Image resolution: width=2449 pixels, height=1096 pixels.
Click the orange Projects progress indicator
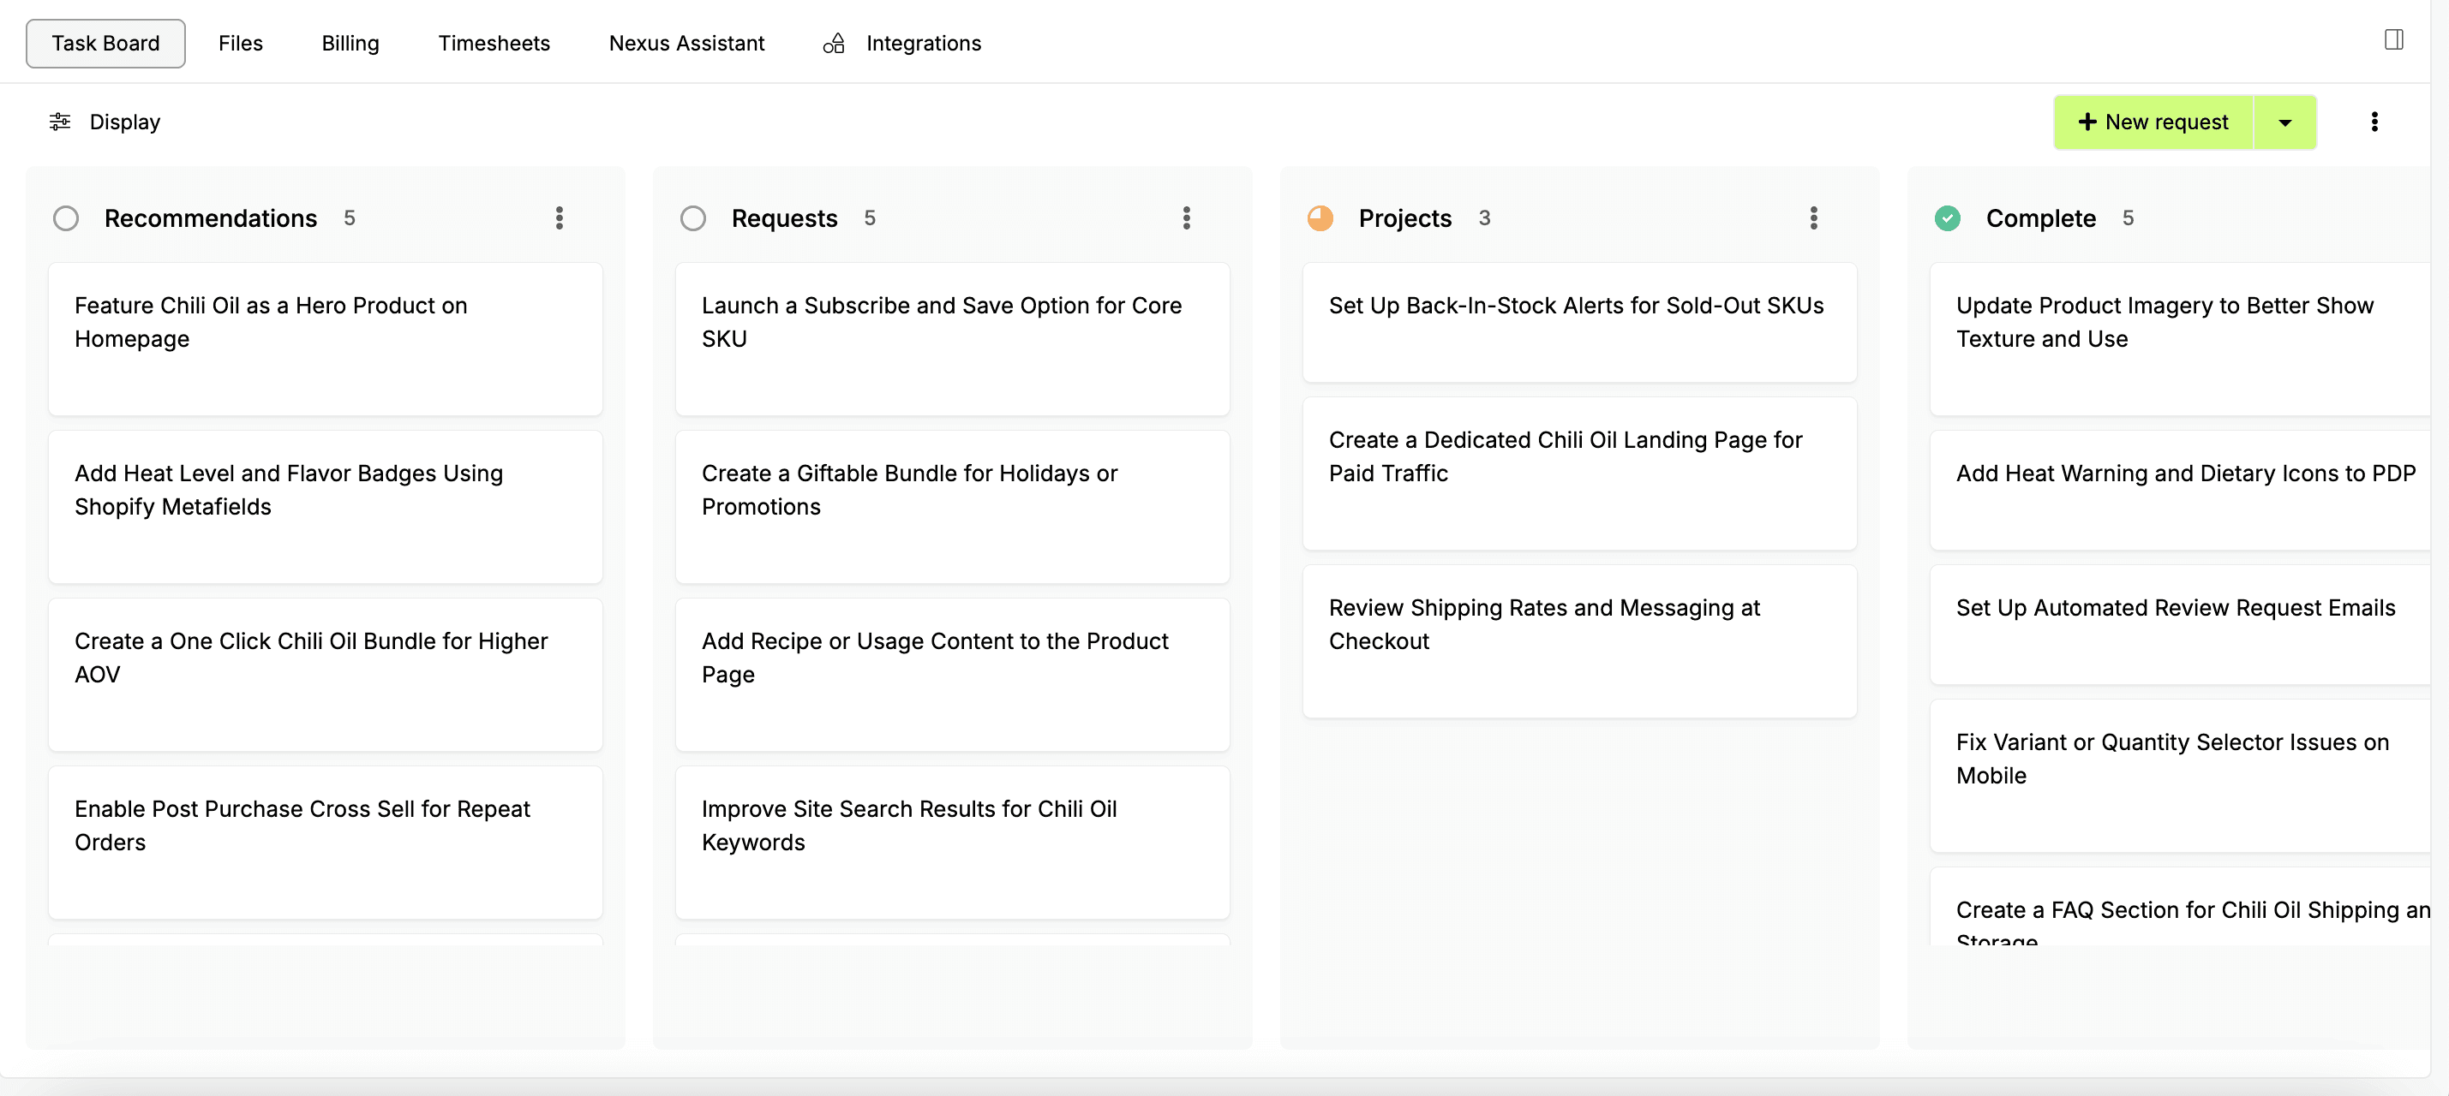[1320, 218]
